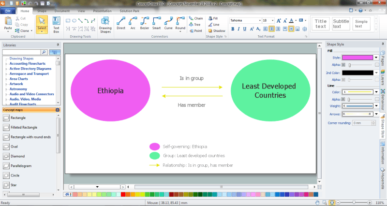Viewport: 387px width, 206px height.
Task: Switch to the Shape ribbon tab
Action: pos(42,11)
